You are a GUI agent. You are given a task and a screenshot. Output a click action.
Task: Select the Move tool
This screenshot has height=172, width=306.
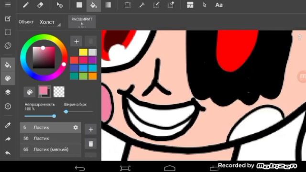pyautogui.click(x=60, y=5)
